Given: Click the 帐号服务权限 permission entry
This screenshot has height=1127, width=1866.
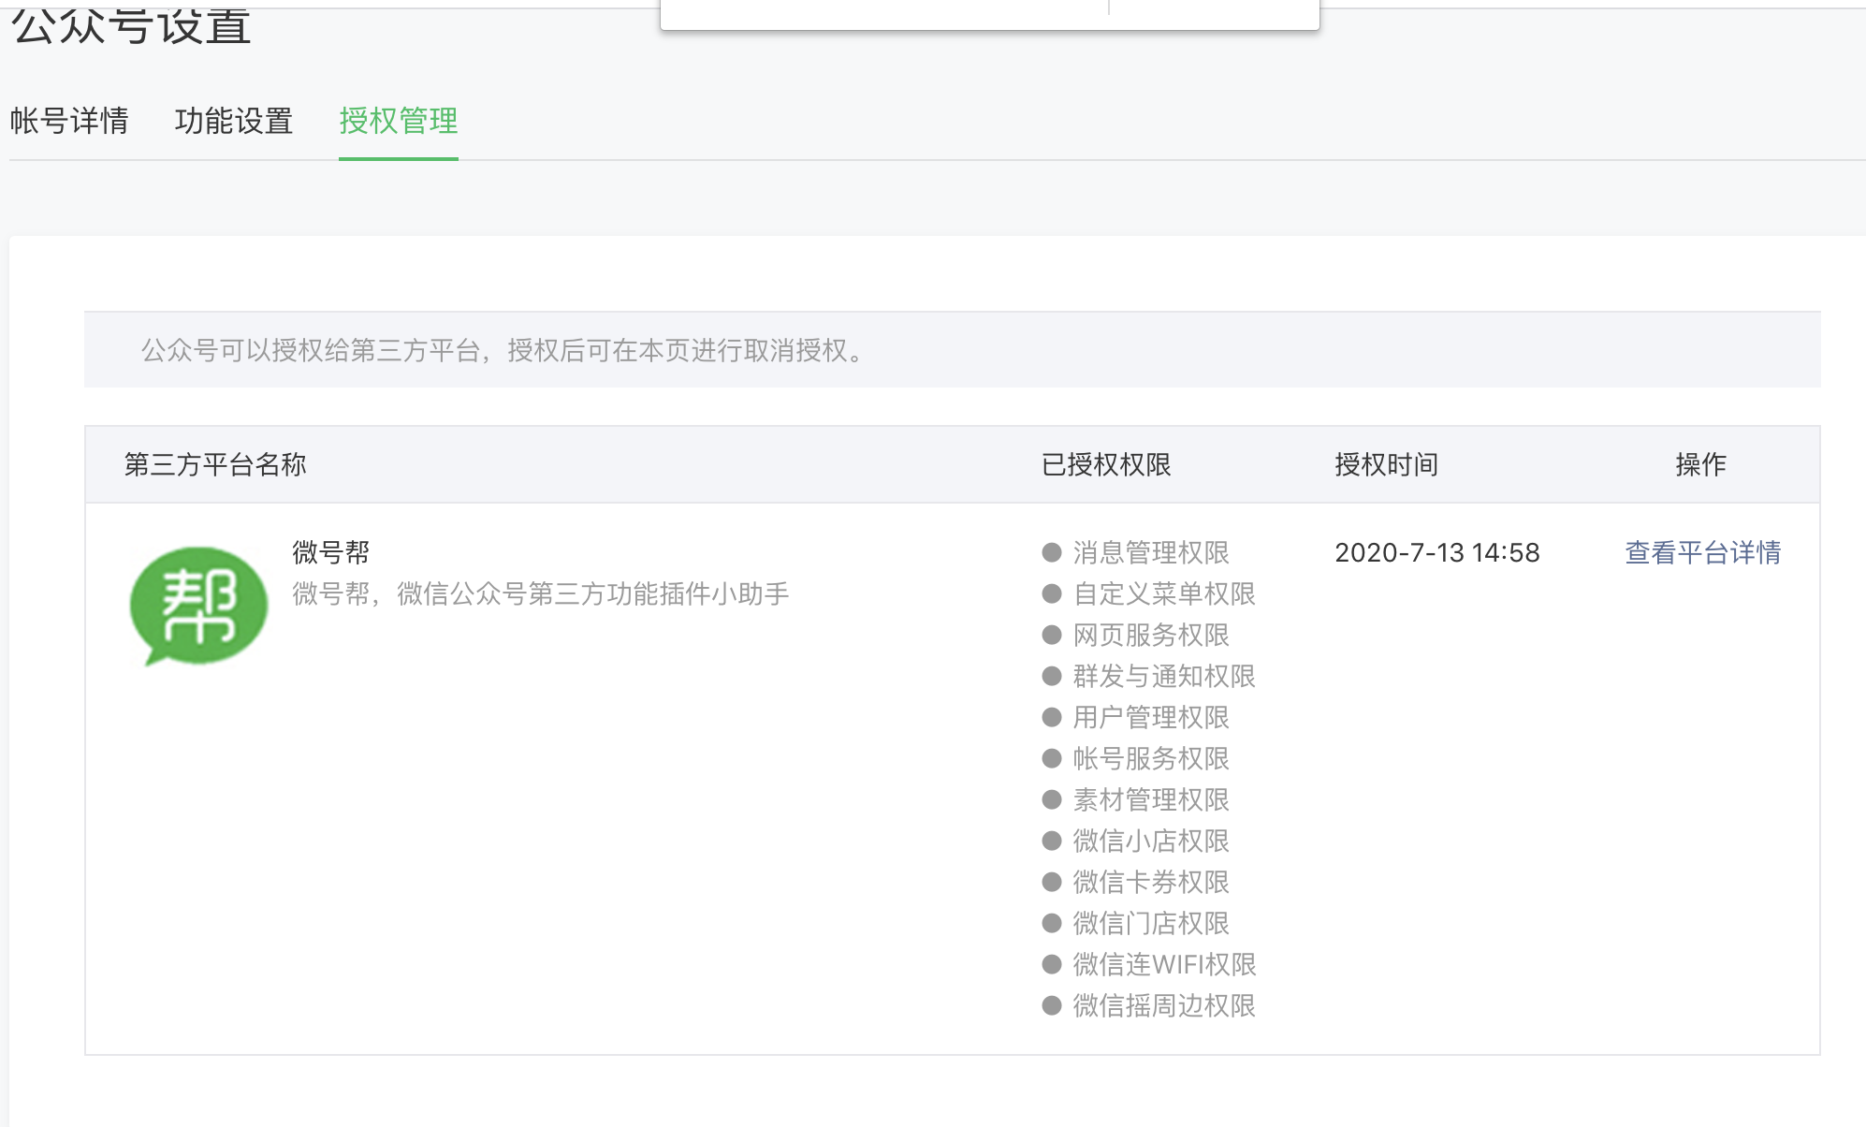Looking at the screenshot, I should [1150, 758].
